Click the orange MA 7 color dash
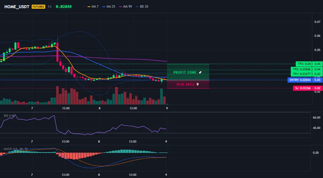Image resolution: width=323 pixels, height=178 pixels. (x=89, y=7)
